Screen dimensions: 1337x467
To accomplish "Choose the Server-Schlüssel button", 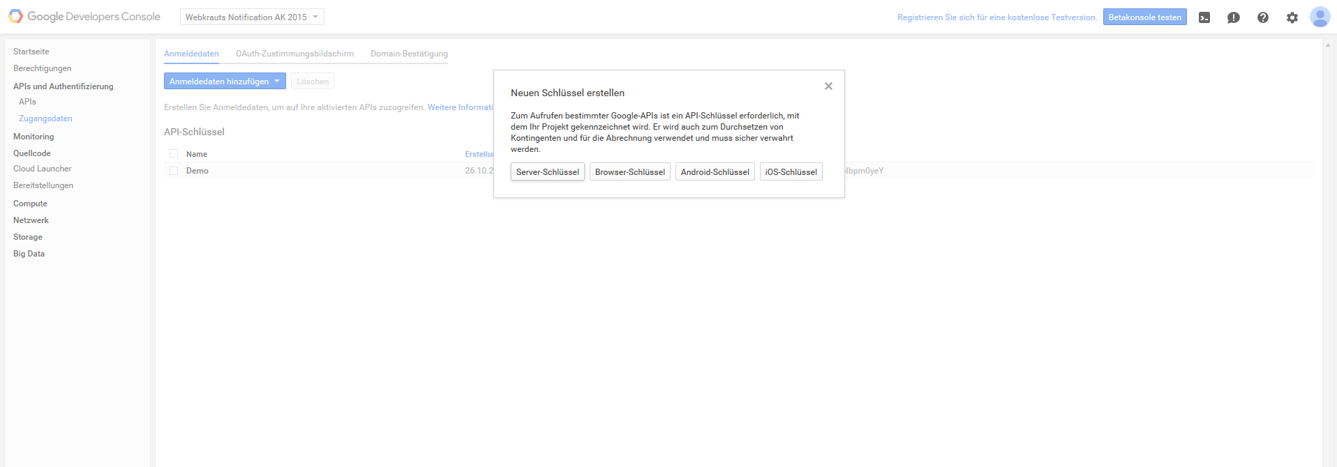I will click(x=548, y=171).
